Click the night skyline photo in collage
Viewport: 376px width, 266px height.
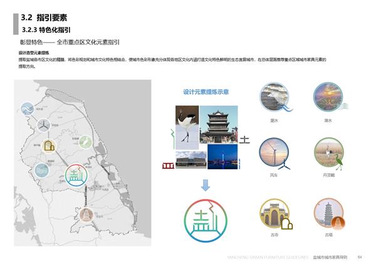[x=222, y=157]
